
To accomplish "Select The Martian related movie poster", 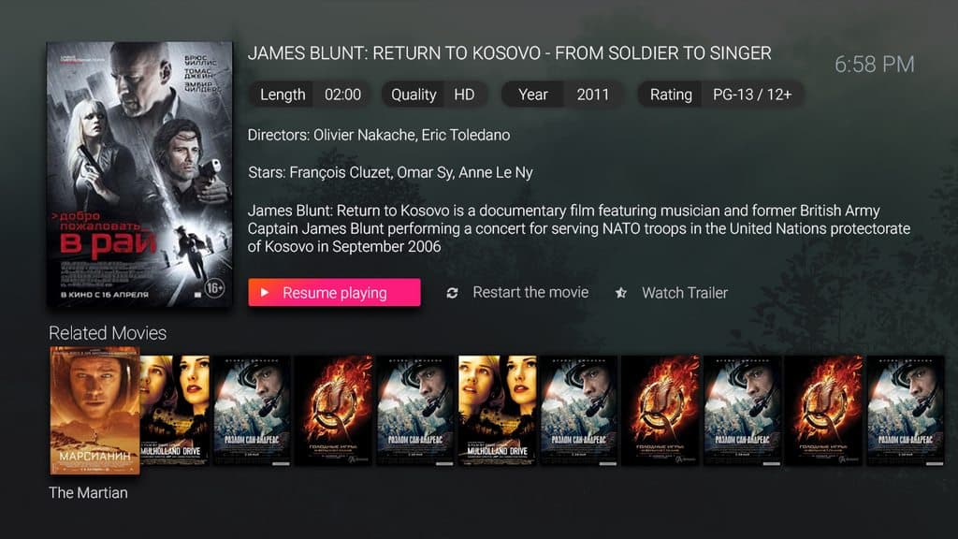I will [94, 411].
